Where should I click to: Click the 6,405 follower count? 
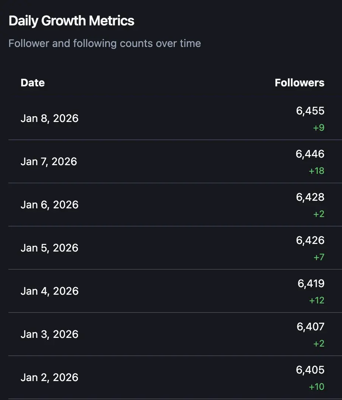click(x=311, y=370)
